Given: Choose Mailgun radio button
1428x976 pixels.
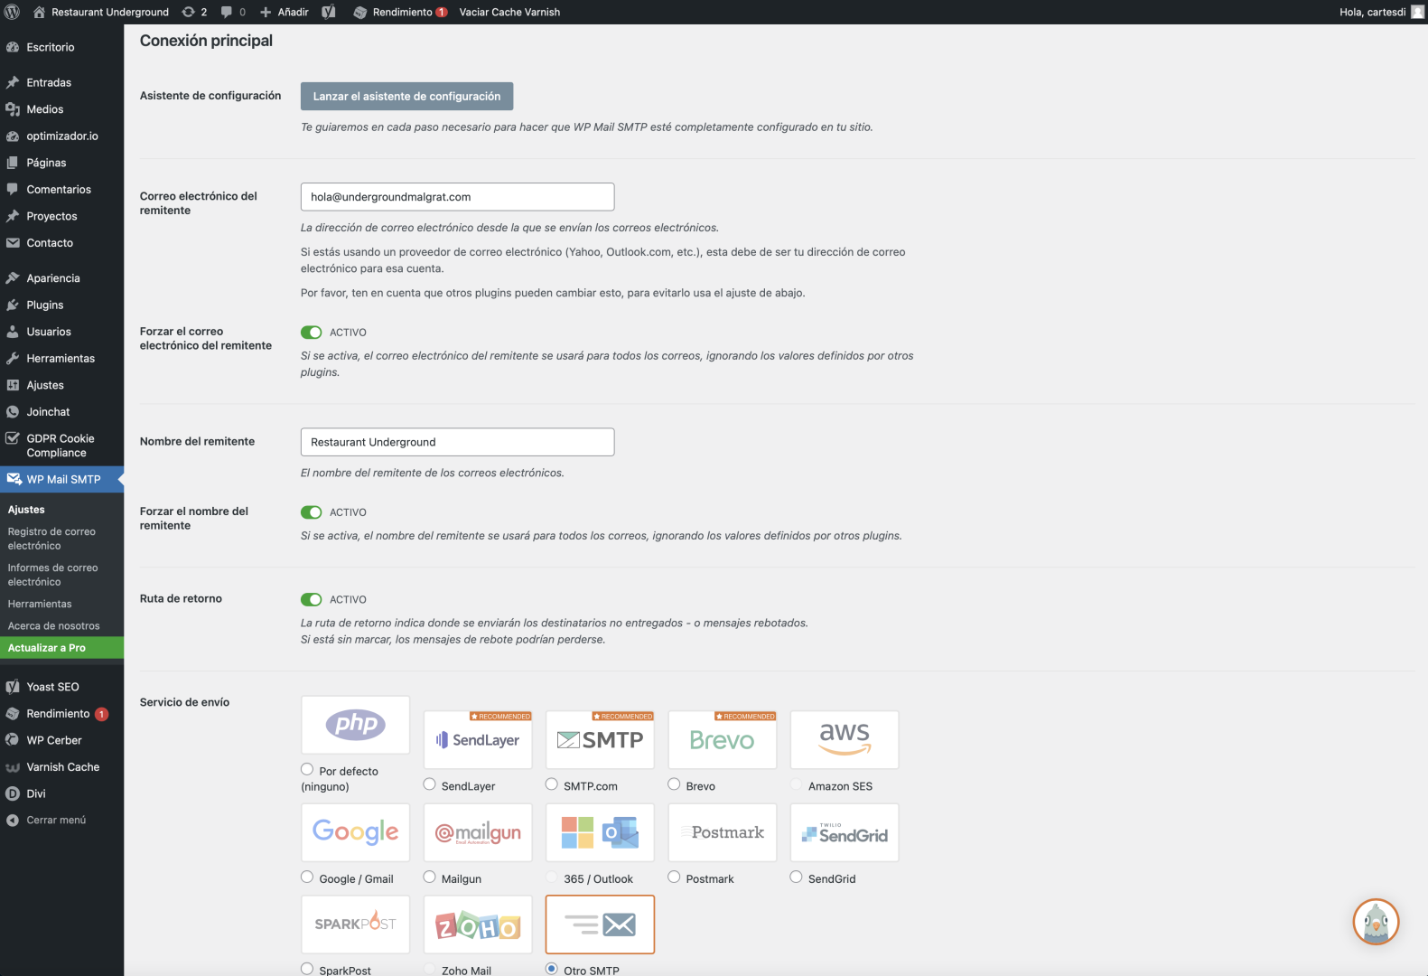Looking at the screenshot, I should click(430, 877).
